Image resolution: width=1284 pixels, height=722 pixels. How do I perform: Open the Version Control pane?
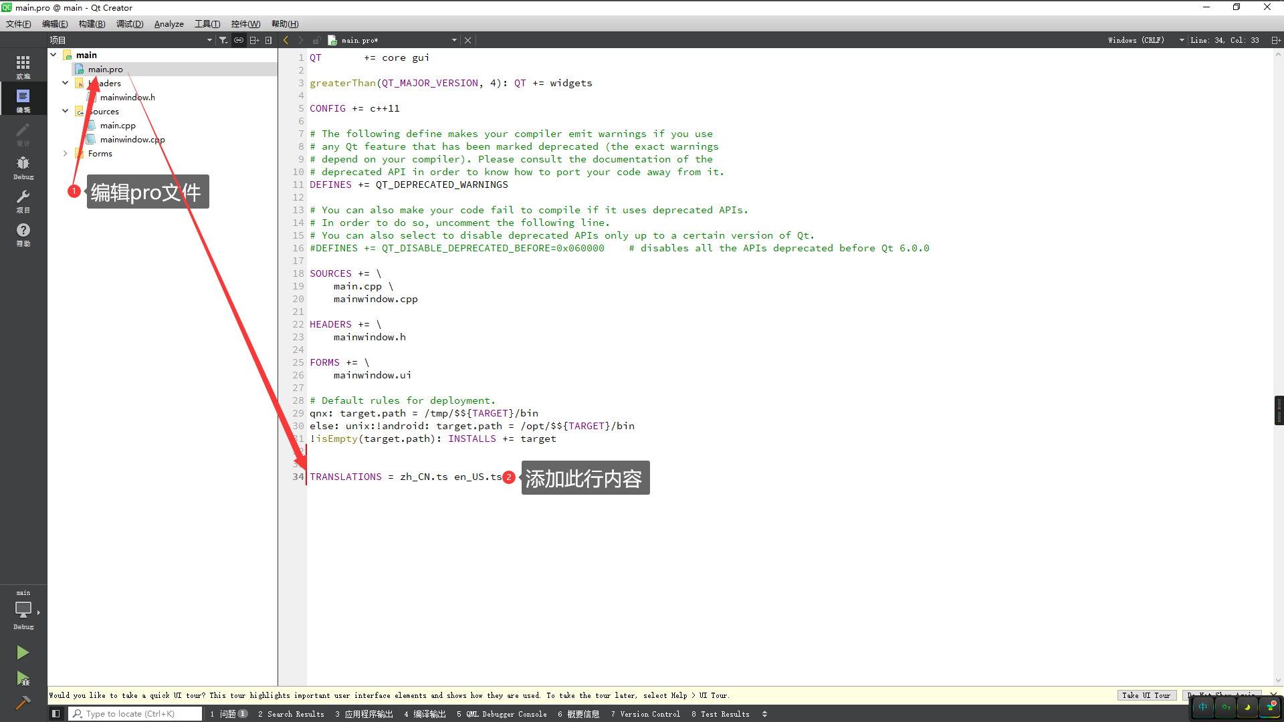coord(645,714)
